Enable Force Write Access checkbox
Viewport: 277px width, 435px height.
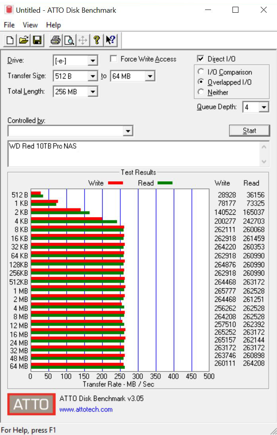113,59
